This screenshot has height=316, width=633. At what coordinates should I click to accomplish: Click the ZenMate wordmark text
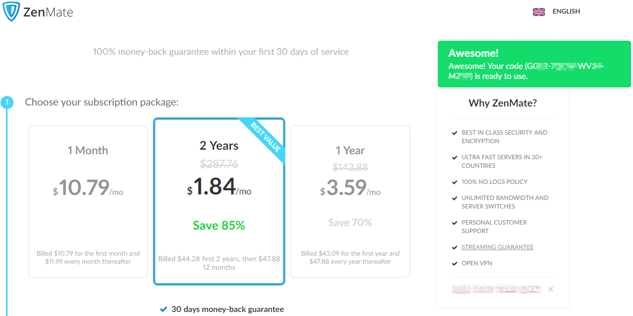pos(48,12)
